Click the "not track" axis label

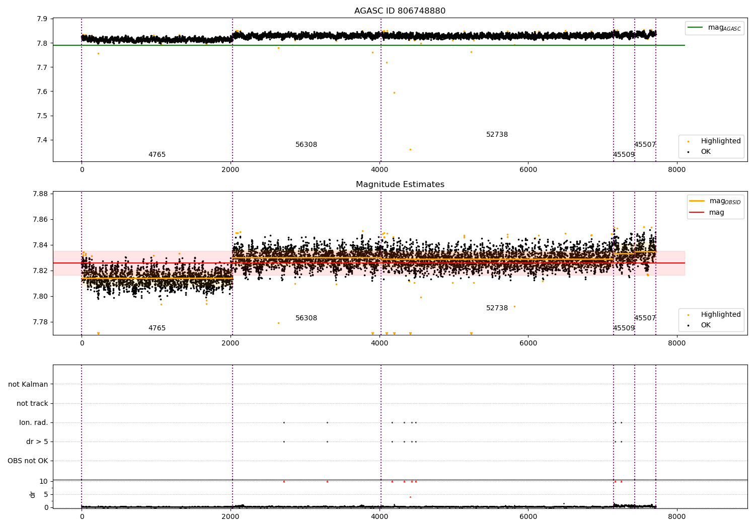click(x=32, y=403)
